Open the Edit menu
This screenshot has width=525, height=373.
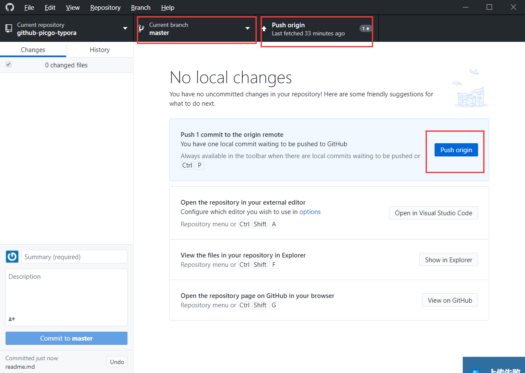[x=50, y=8]
